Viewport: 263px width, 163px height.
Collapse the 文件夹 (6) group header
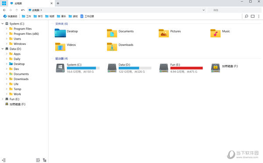click(61, 24)
